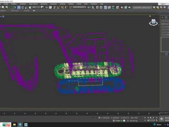Image resolution: width=169 pixels, height=127 pixels.
Task: Step to next frame
Action: point(154,118)
